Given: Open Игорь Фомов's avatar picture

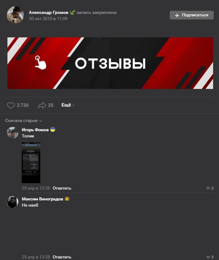Looking at the screenshot, I should pyautogui.click(x=12, y=133).
